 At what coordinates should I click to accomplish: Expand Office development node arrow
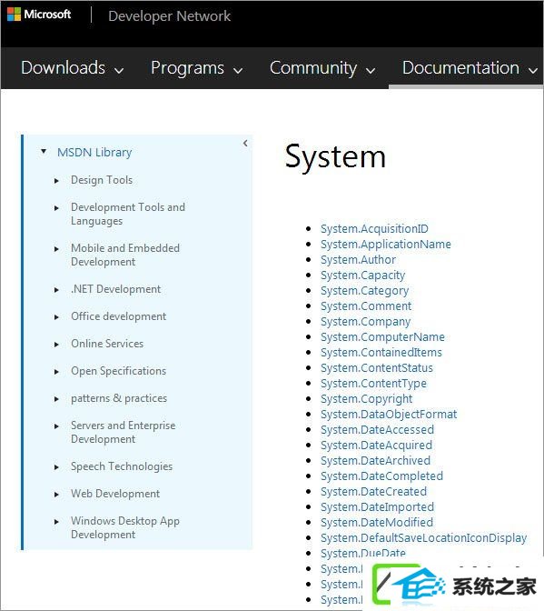56,317
